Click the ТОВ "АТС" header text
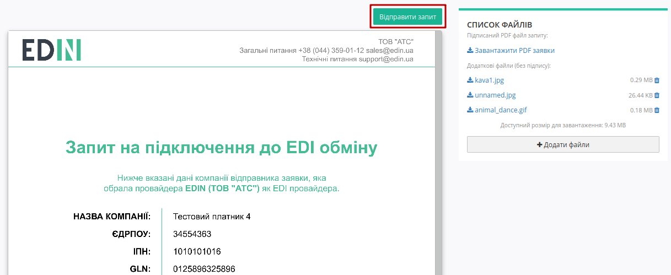This screenshot has height=275, width=671. click(396, 42)
